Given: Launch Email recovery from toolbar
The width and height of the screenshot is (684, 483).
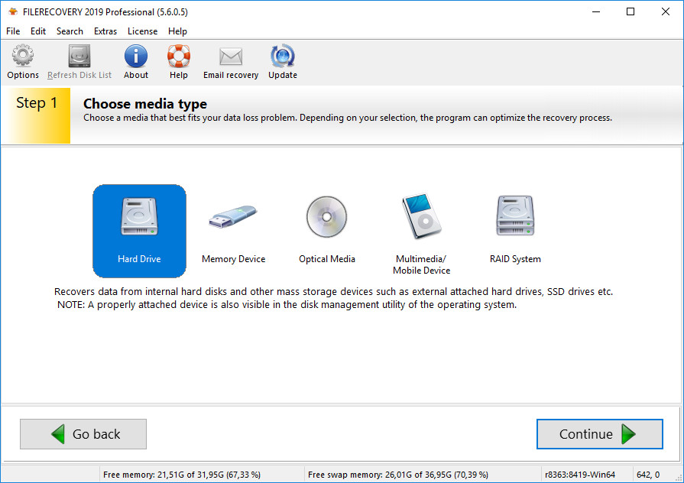Looking at the screenshot, I should (231, 62).
